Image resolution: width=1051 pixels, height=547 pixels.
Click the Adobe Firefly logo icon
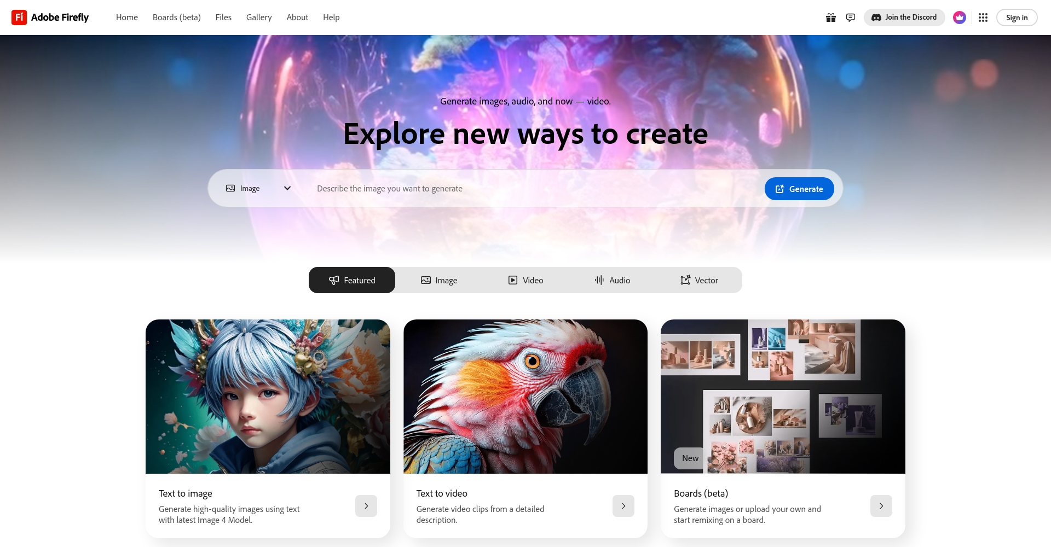coord(19,18)
